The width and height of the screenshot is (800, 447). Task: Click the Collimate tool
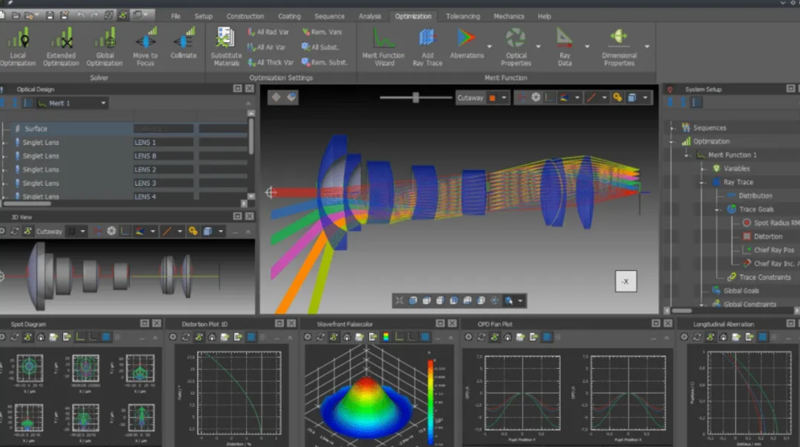point(183,44)
